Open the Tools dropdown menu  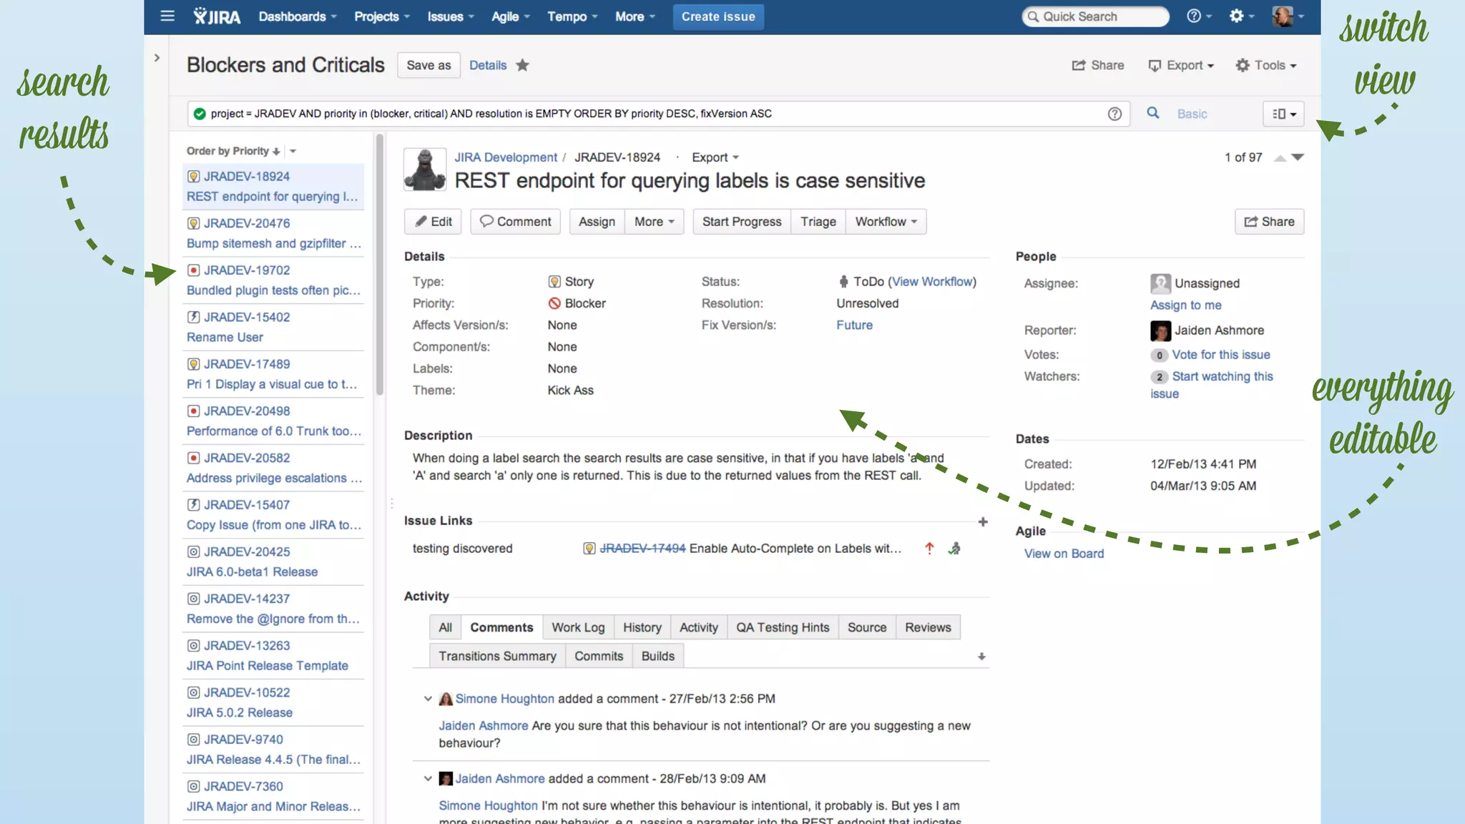point(1266,65)
